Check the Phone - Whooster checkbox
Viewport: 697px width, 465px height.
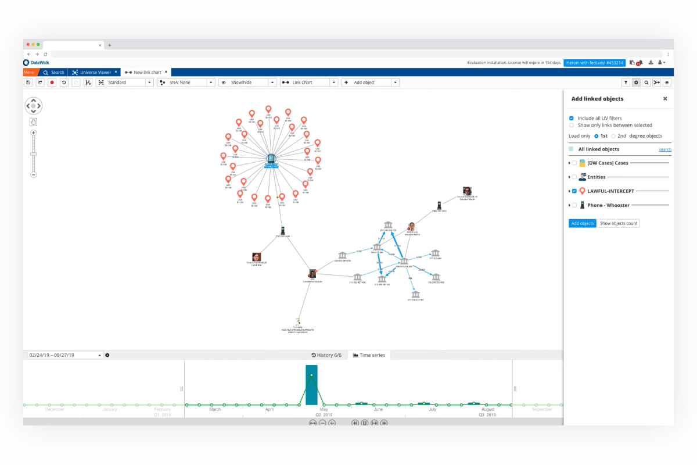(x=574, y=205)
